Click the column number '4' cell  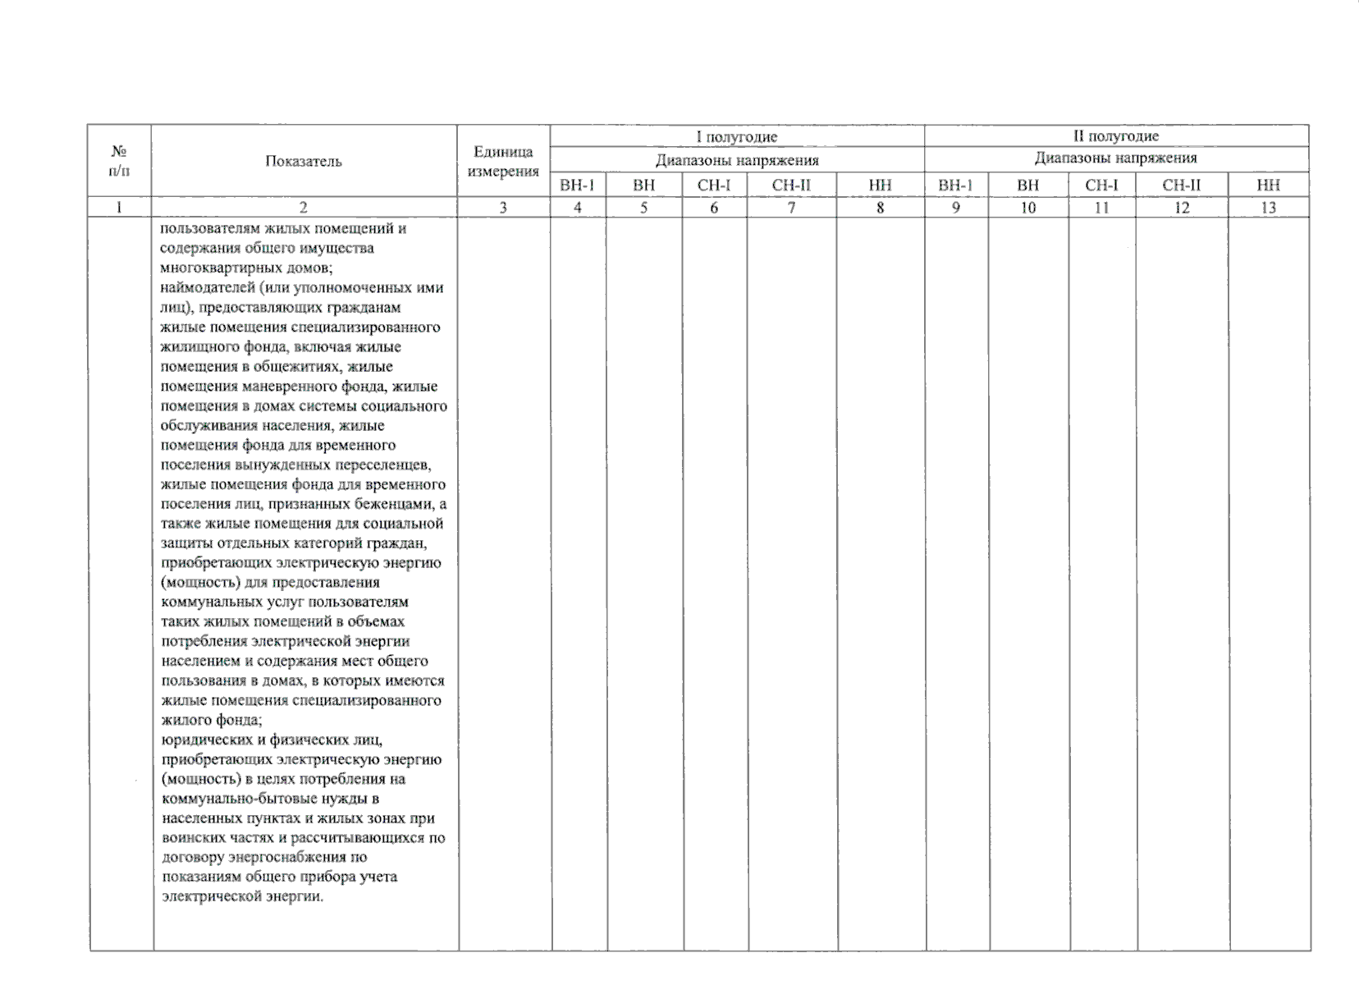click(x=578, y=208)
